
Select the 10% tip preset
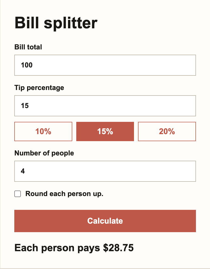43,132
